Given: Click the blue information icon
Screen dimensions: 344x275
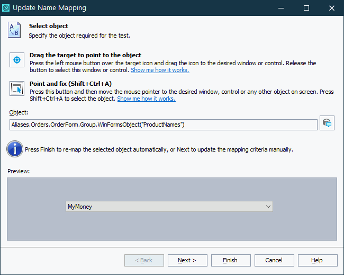Looking at the screenshot, I should pos(14,149).
